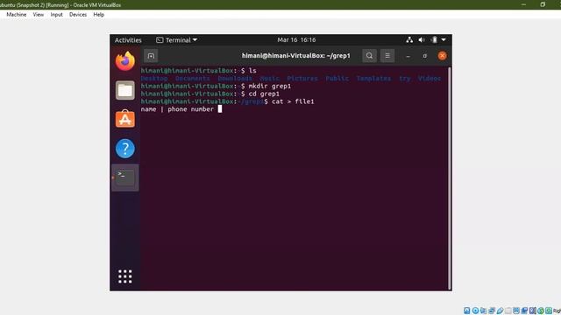Click the network adapter status icon

[492, 311]
